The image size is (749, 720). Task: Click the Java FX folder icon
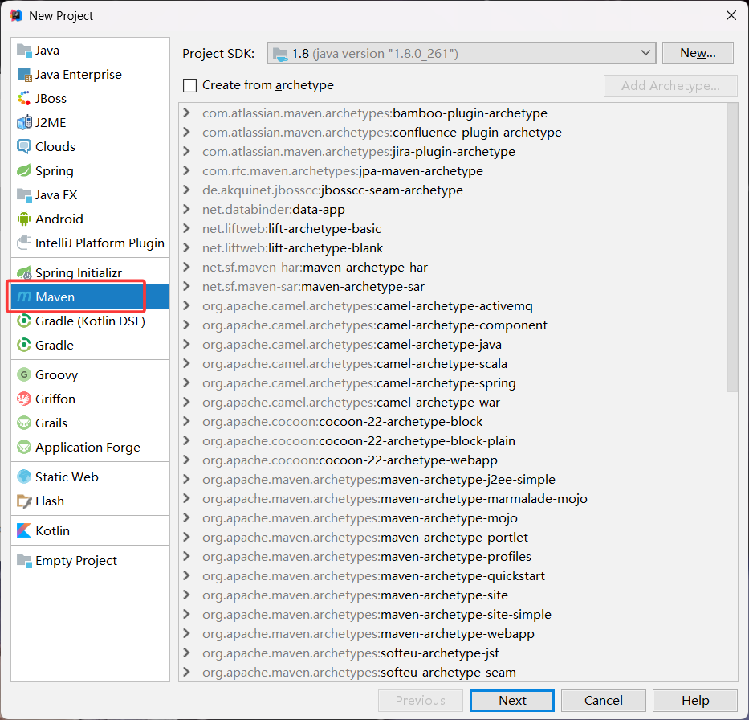(24, 194)
